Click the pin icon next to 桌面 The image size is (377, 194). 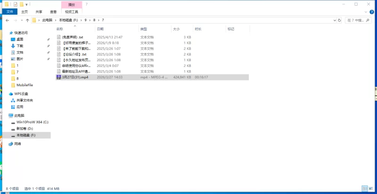48,40
